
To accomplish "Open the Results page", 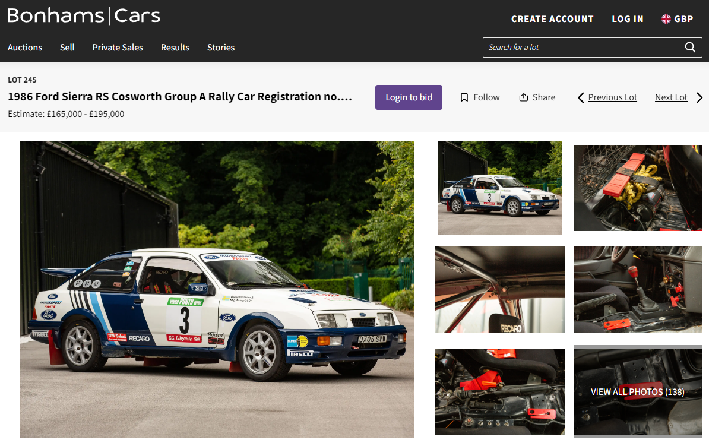I will [x=175, y=48].
